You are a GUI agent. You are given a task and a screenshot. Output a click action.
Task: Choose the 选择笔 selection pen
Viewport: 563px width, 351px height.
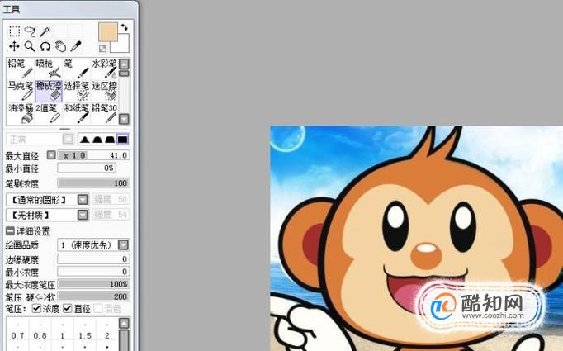76,91
